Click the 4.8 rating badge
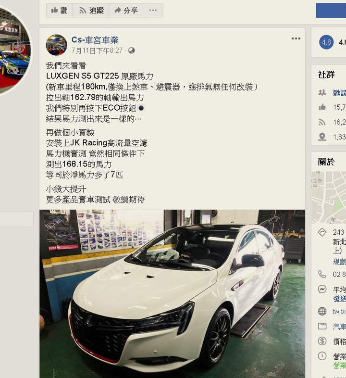 coord(326,42)
